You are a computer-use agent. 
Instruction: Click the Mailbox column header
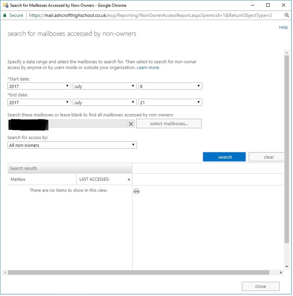tap(42, 180)
